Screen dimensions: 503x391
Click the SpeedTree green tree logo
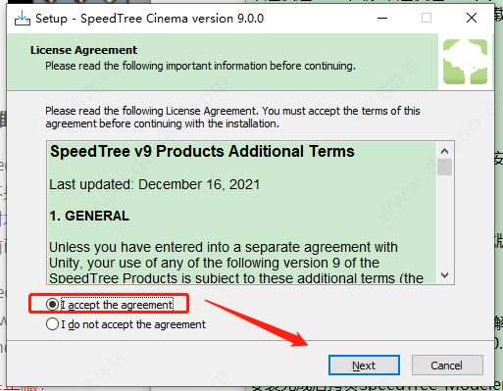point(465,62)
